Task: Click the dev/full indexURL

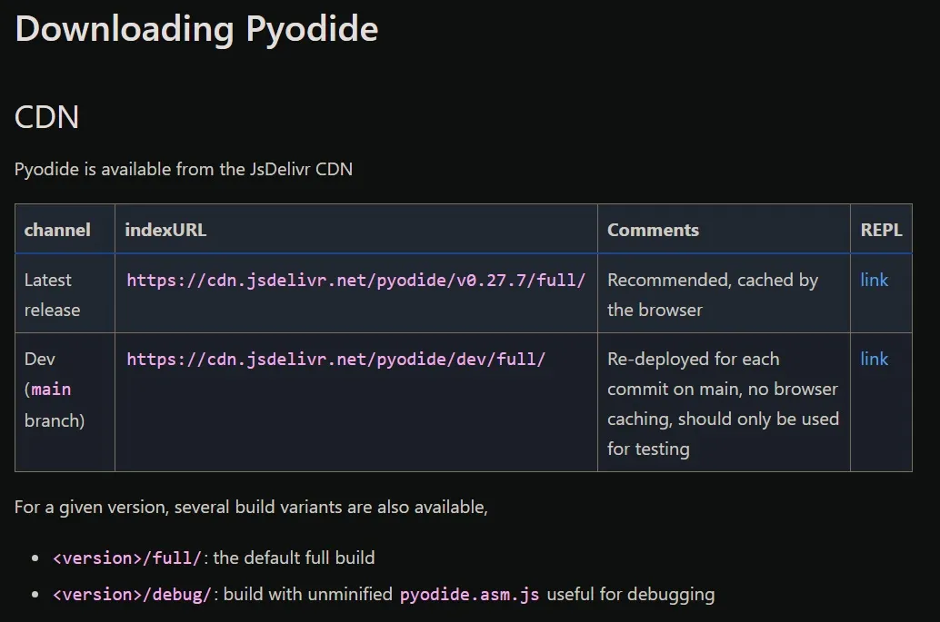Action: pos(335,360)
